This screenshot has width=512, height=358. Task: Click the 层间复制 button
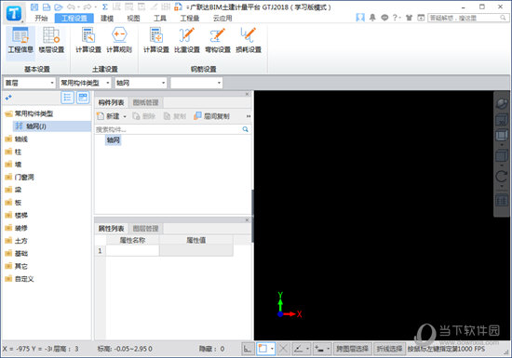coord(211,116)
